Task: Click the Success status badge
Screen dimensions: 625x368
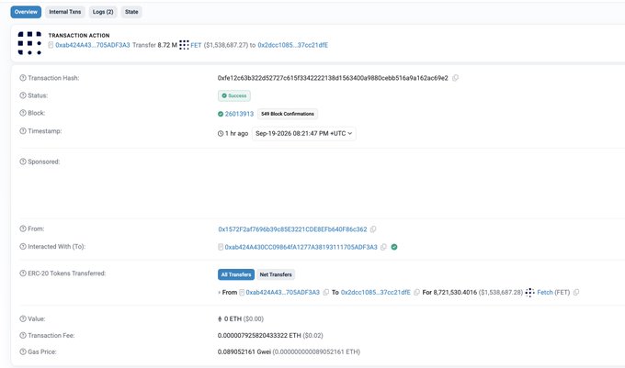Action: (x=234, y=95)
